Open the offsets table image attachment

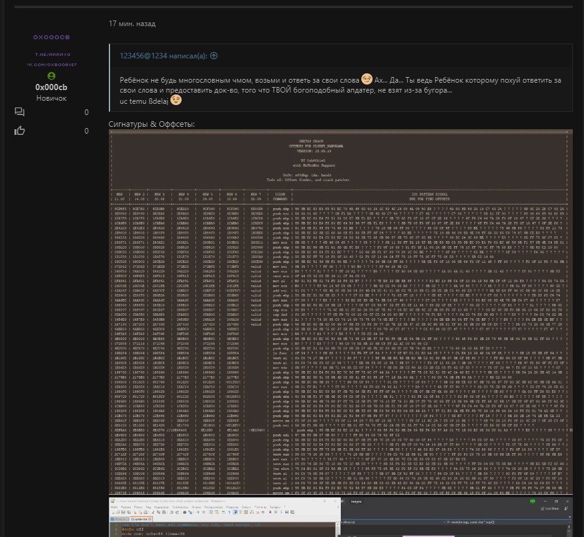(x=340, y=312)
